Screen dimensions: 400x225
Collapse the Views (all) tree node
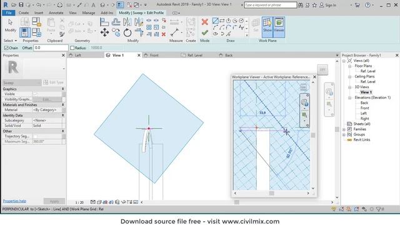344,61
